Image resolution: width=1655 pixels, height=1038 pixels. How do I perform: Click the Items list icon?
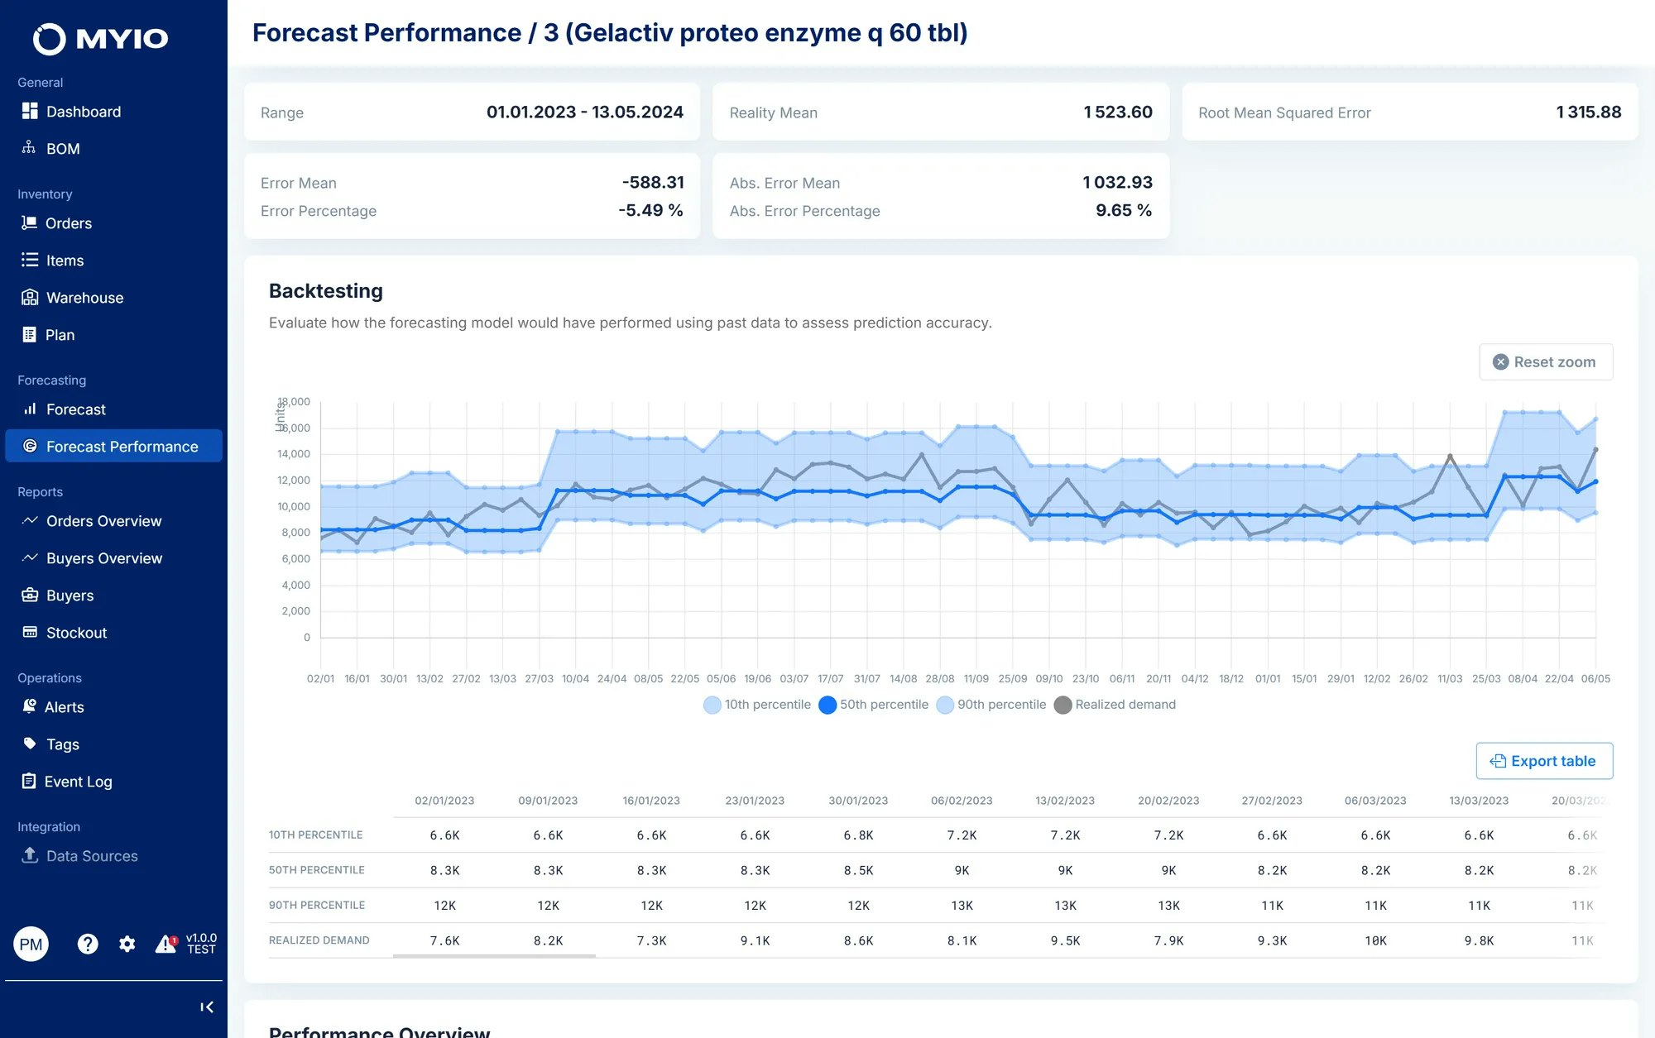point(30,260)
